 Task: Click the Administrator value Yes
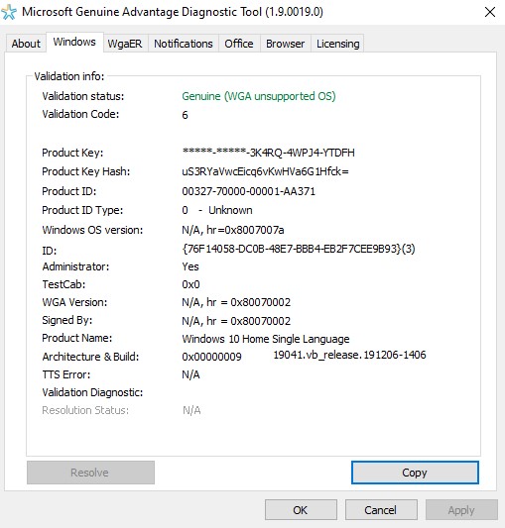pos(190,266)
